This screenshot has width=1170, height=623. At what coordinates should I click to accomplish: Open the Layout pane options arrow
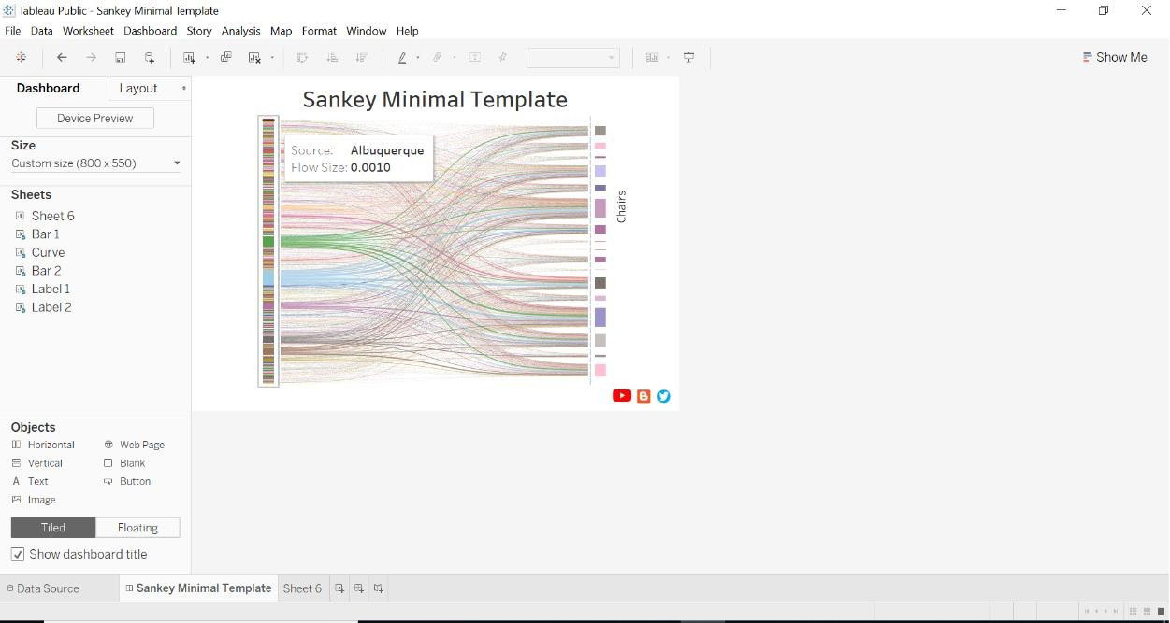pos(184,88)
